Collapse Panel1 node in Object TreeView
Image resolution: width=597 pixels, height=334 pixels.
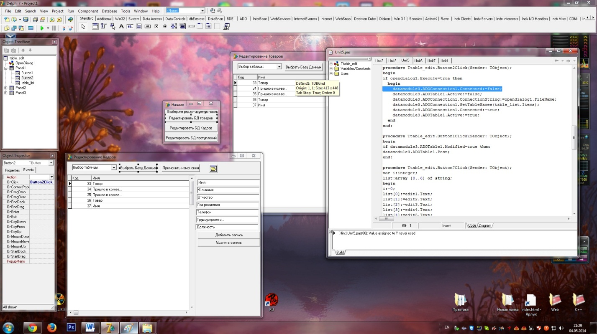(x=6, y=68)
